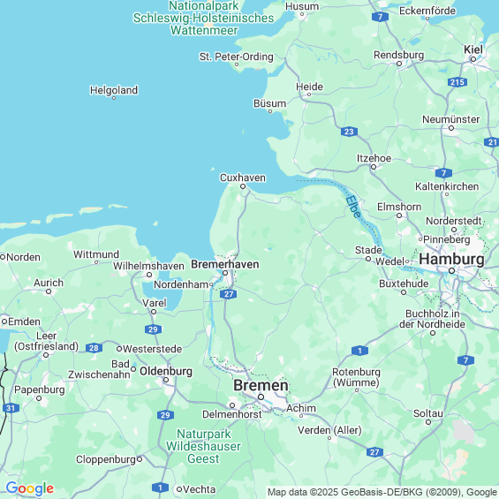
Task: Select the Oldenburg city marker
Action: click(x=166, y=380)
